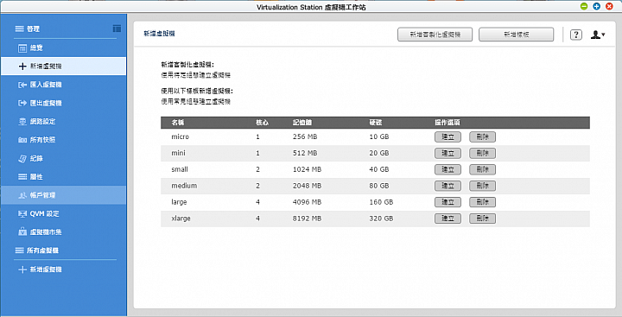Screen dimensions: 622x317
Task: Open the 屬性 properties icon
Action: coord(22,177)
